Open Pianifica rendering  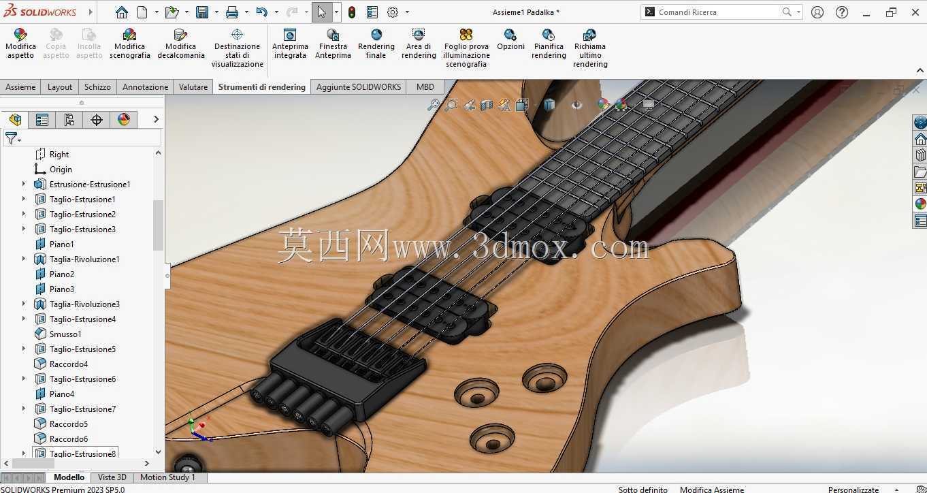[x=549, y=44]
